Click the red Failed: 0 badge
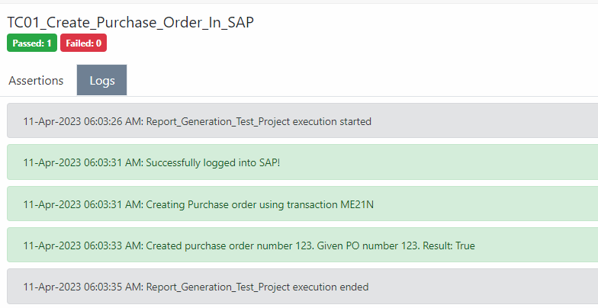Viewport: 598px width, 308px height. 84,43
